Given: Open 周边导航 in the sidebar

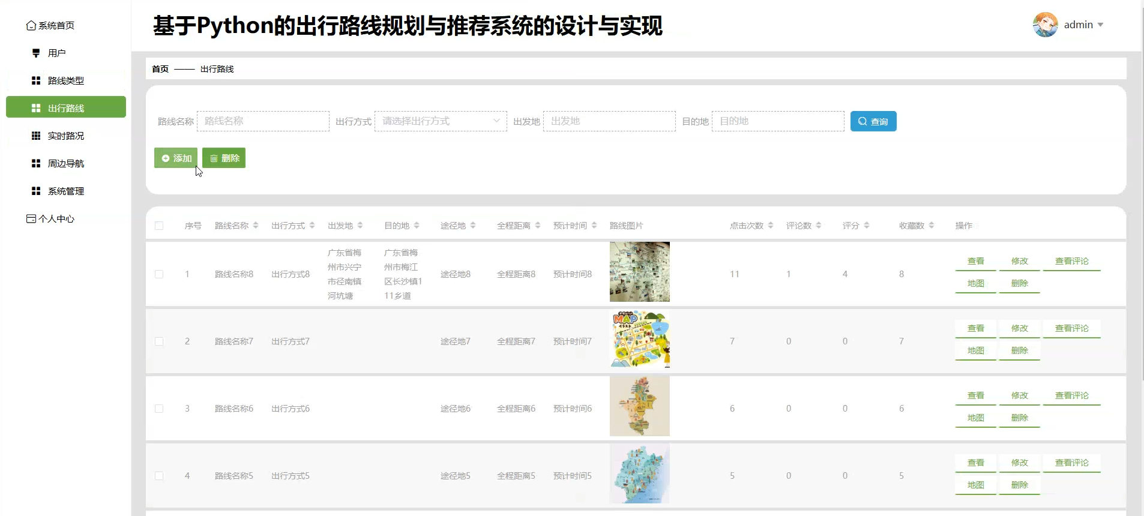Looking at the screenshot, I should pos(66,164).
